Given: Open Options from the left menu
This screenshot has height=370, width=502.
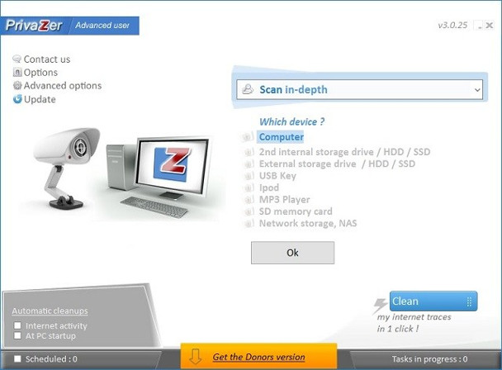Looking at the screenshot, I should (40, 73).
